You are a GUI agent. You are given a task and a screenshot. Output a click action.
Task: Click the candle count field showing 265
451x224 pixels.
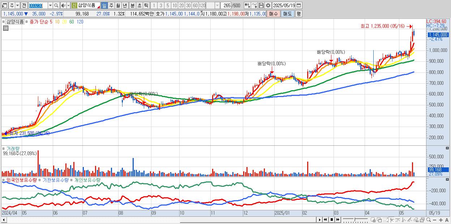226,5
